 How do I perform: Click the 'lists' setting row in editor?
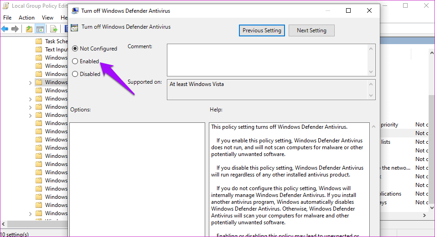tap(404, 142)
